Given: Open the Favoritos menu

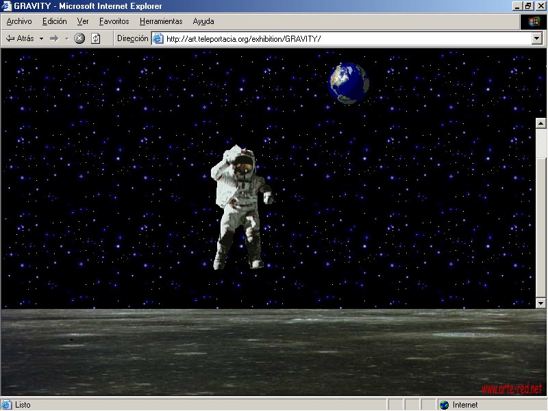Looking at the screenshot, I should click(114, 21).
